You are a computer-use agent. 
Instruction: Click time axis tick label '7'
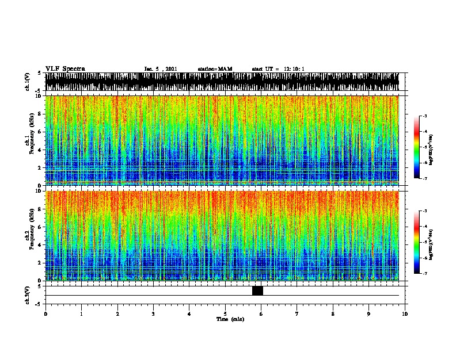pyautogui.click(x=297, y=313)
